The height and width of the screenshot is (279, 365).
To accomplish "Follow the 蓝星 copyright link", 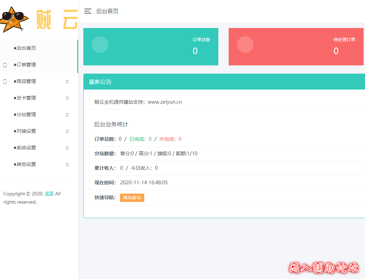I will [49, 194].
